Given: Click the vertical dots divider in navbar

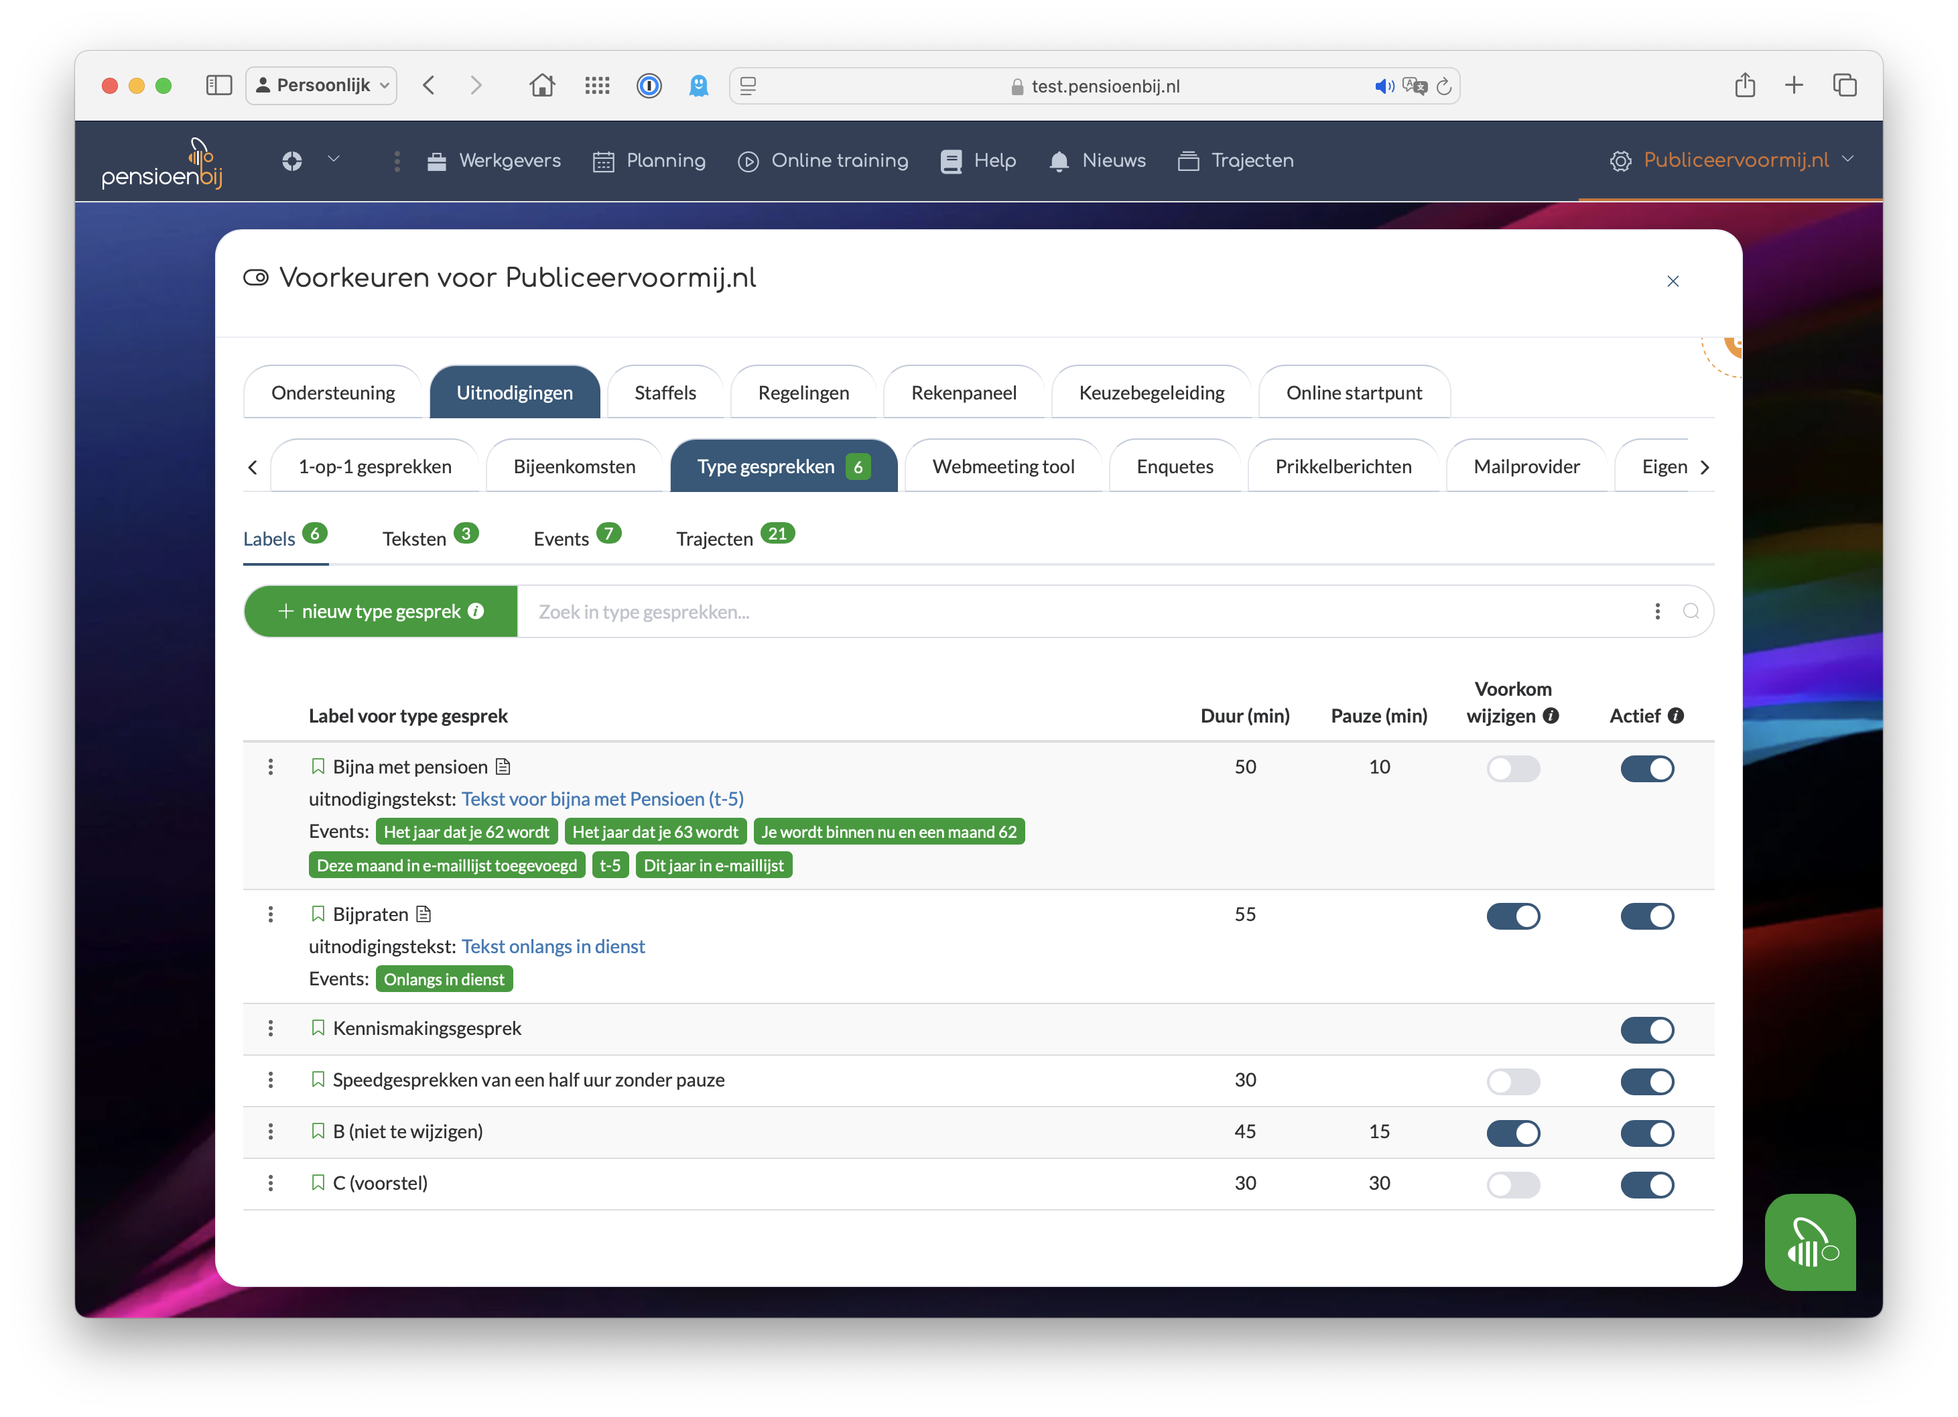Looking at the screenshot, I should [396, 161].
